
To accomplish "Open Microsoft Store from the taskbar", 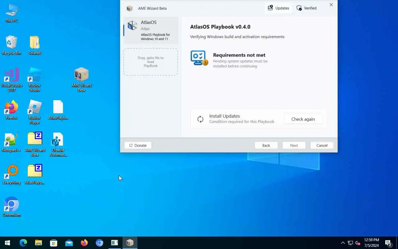I will point(54,243).
